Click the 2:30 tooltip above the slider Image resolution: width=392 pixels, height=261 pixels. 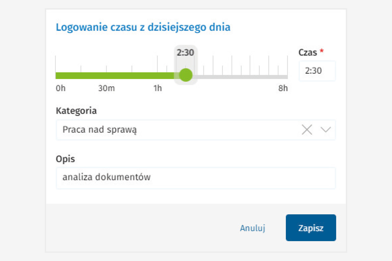186,53
